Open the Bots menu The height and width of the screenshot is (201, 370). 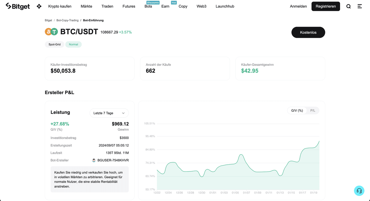click(x=148, y=6)
